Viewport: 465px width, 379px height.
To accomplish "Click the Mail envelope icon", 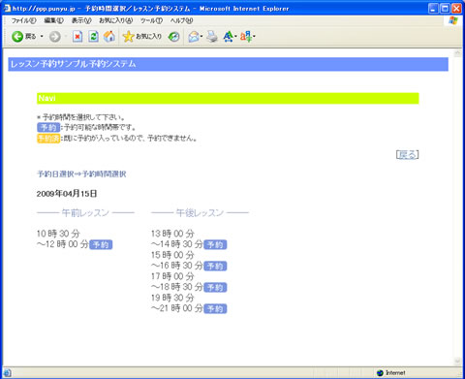I will [194, 37].
